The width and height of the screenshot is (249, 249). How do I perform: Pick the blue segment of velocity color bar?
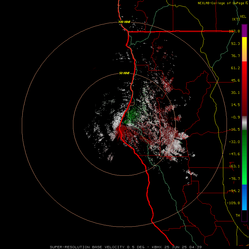coord(244,197)
